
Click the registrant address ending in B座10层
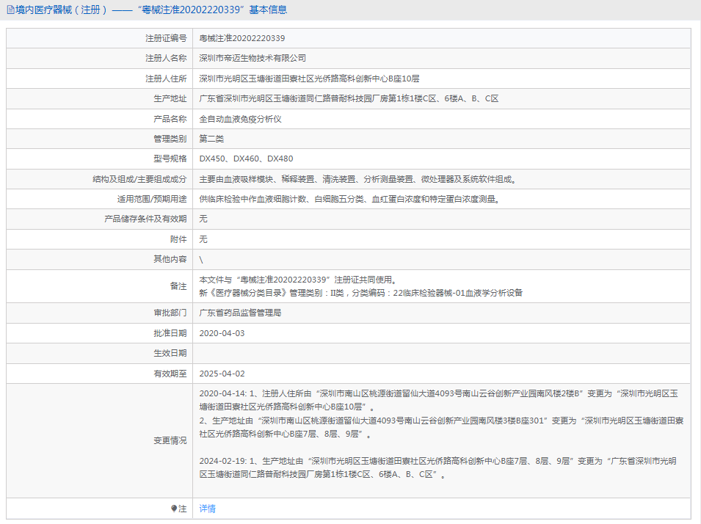309,79
